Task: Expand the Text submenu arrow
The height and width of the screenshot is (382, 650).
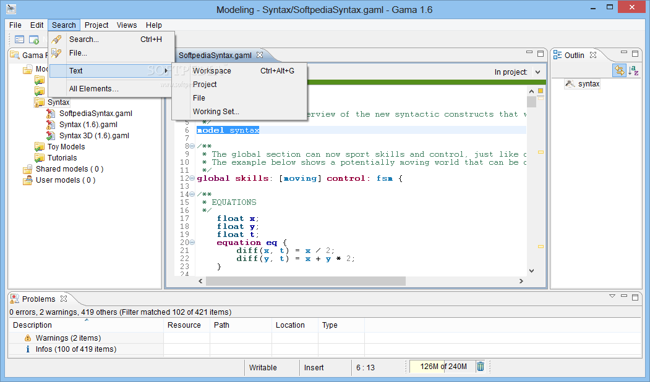Action: tap(166, 71)
